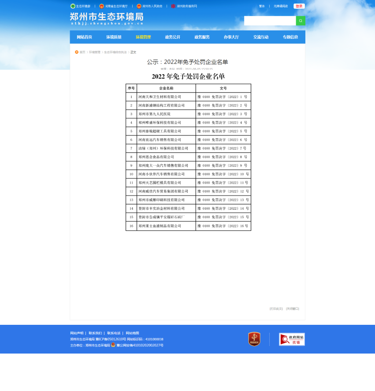The width and height of the screenshot is (375, 391).
Task: Open 网站地图 footer link
Action: pyautogui.click(x=132, y=333)
